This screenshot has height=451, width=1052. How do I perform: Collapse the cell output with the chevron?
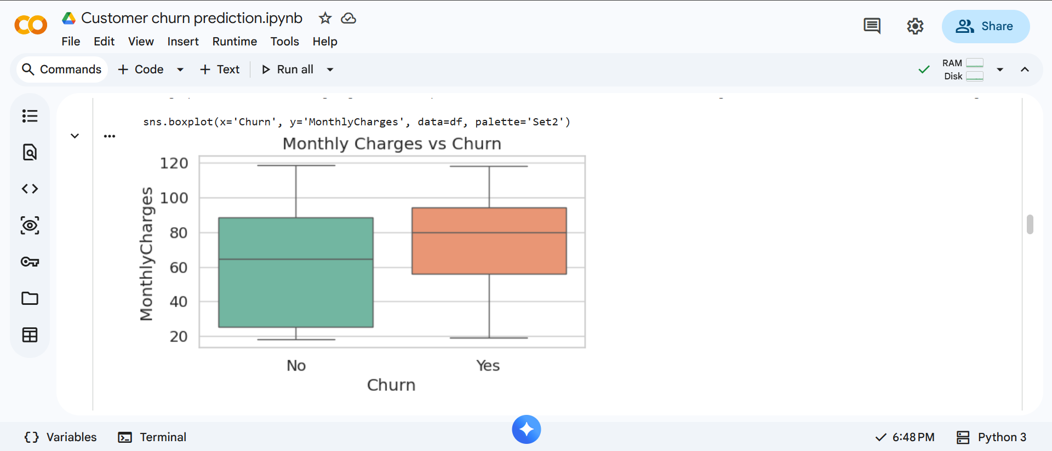tap(75, 136)
